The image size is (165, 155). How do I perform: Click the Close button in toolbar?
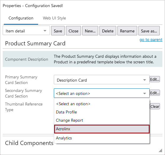point(73,31)
